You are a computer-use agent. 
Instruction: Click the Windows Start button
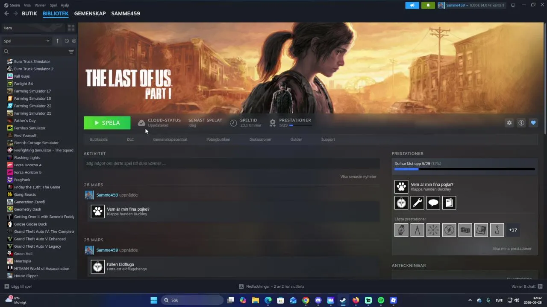(154, 300)
